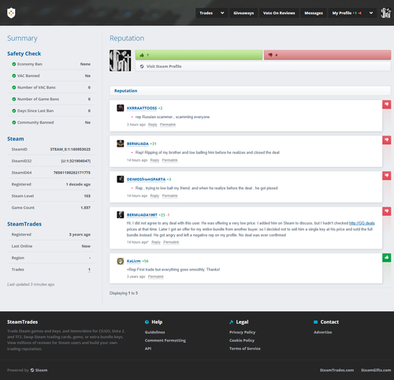This screenshot has width=394, height=380.
Task: Click DEIMOSfromSPARTA avatar
Action: pos(121,179)
